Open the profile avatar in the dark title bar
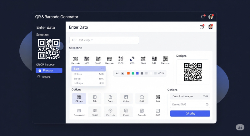 (x=211, y=17)
